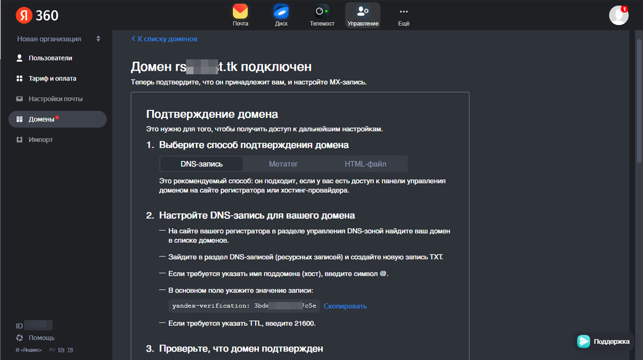Switch to the HTML-файл tab

click(365, 164)
